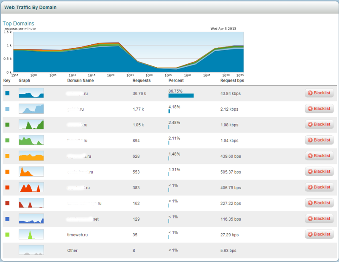Blacklist the timeweb.ru domain
339x262 pixels.
(x=319, y=234)
